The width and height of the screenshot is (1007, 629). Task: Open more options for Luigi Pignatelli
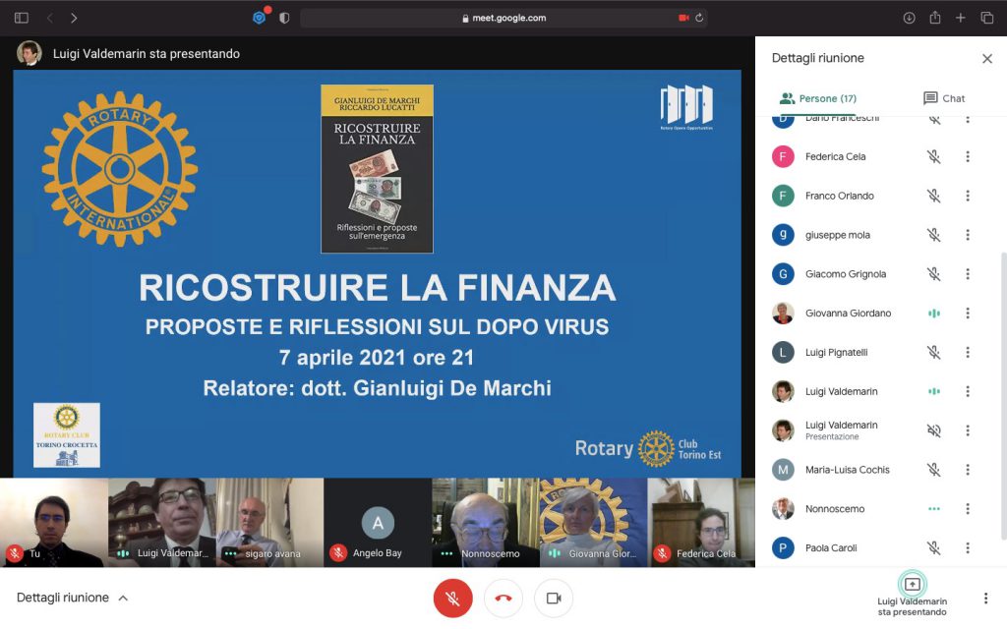968,353
